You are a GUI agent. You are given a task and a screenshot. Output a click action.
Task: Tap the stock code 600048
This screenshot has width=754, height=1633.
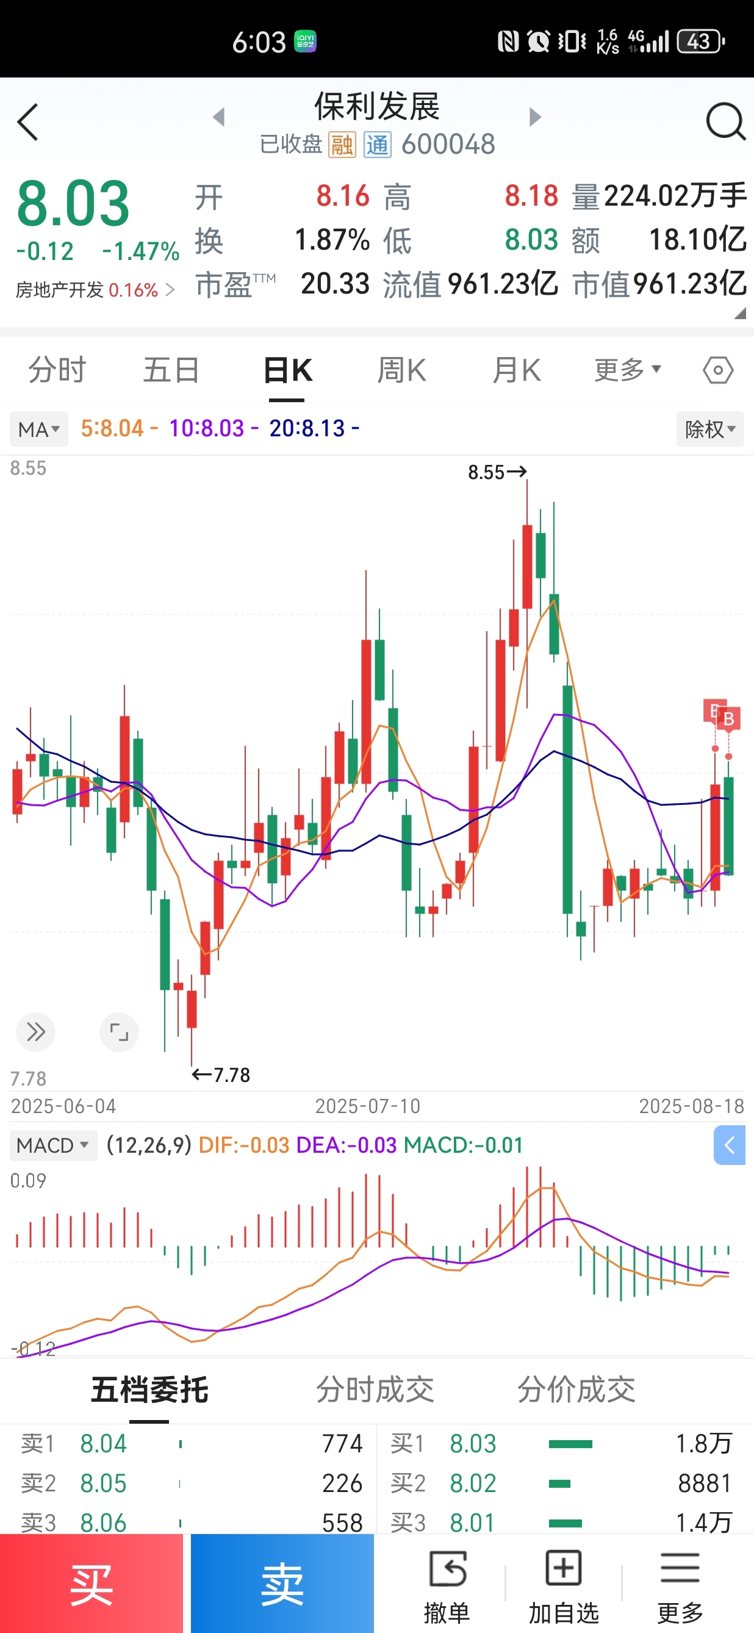pyautogui.click(x=448, y=145)
